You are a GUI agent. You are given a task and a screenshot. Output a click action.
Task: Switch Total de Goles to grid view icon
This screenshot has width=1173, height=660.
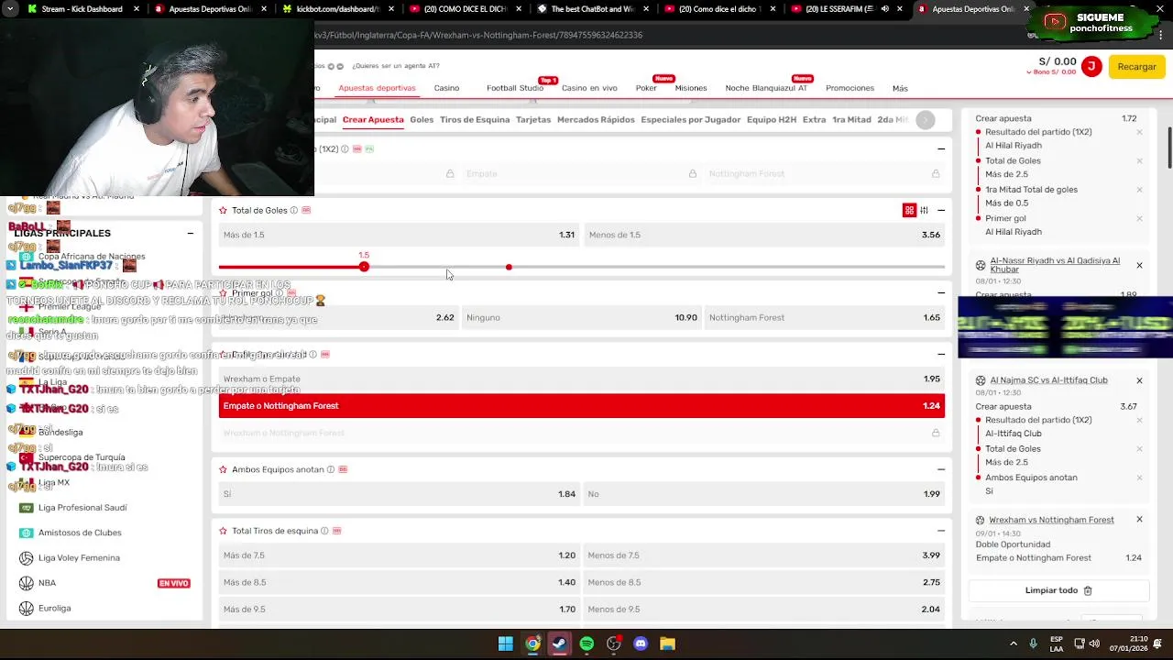(909, 211)
